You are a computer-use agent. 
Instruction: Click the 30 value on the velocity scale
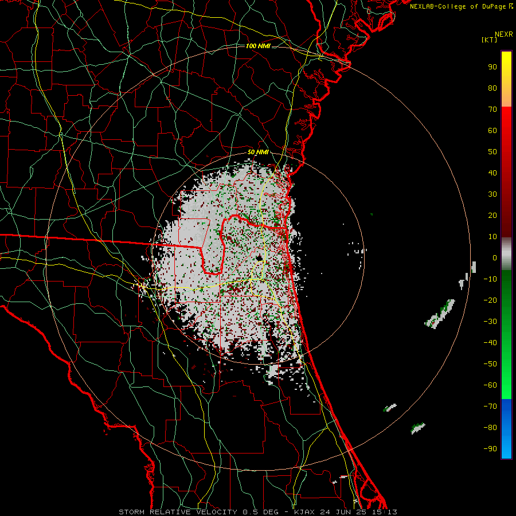[x=492, y=194]
